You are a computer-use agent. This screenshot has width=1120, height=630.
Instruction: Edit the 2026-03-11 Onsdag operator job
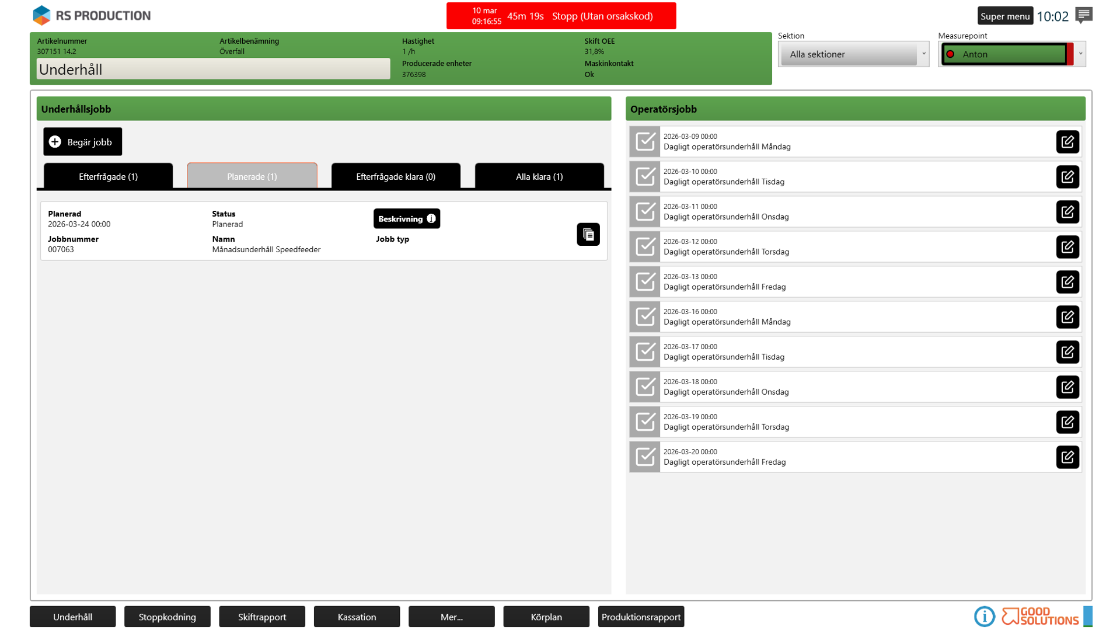tap(1067, 212)
